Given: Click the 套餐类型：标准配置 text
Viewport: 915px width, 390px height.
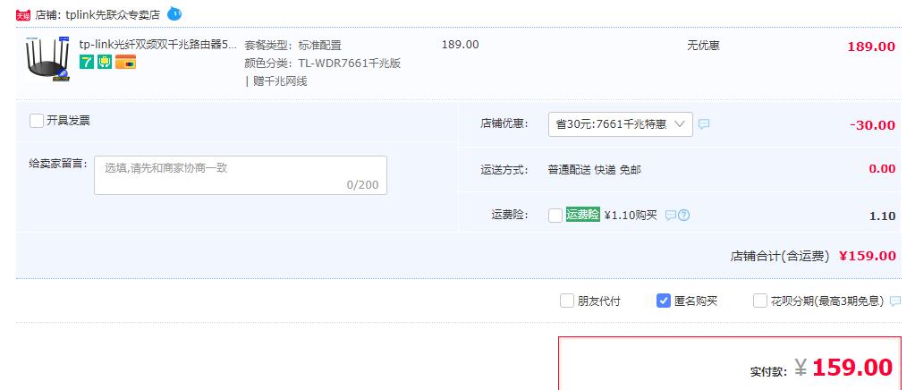Looking at the screenshot, I should pos(293,46).
